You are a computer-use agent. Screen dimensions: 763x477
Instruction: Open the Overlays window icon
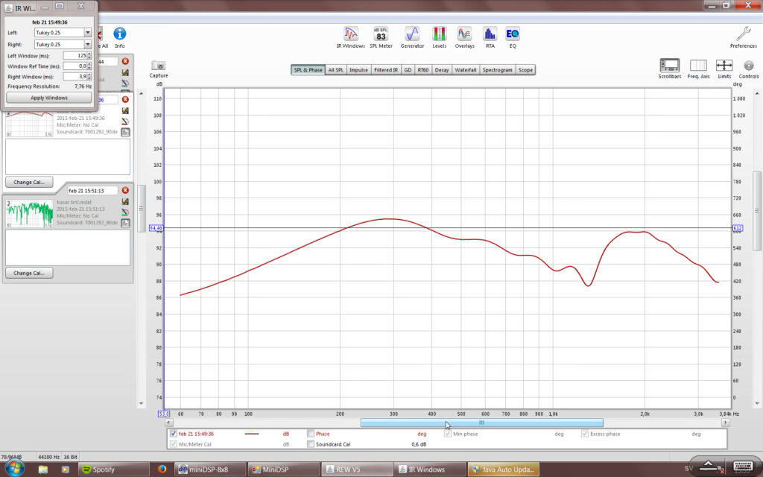click(464, 34)
